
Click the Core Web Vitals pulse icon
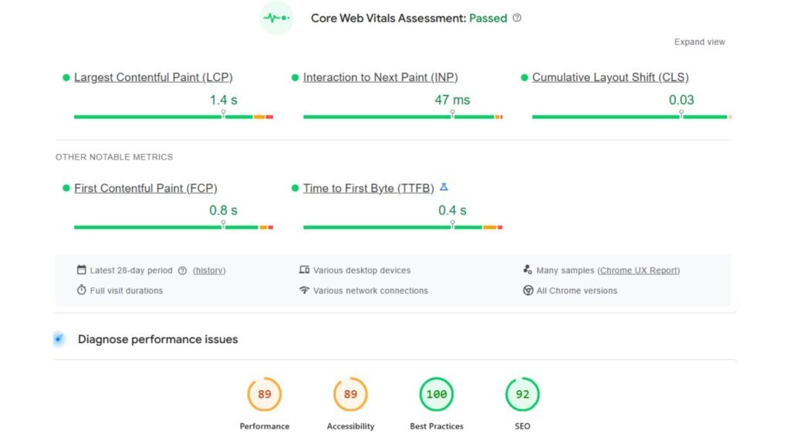click(276, 18)
